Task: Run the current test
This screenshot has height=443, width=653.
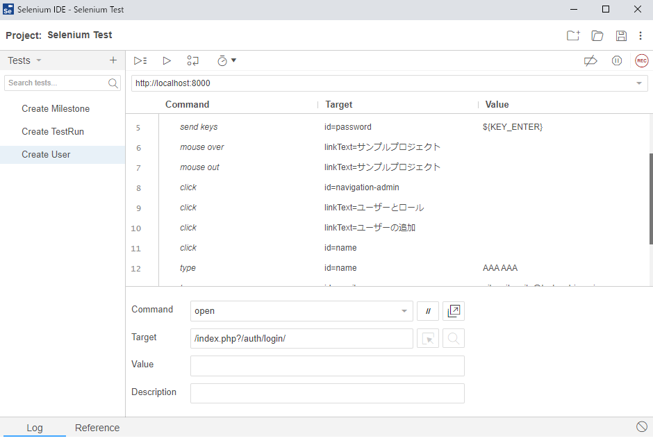Action: pyautogui.click(x=167, y=60)
